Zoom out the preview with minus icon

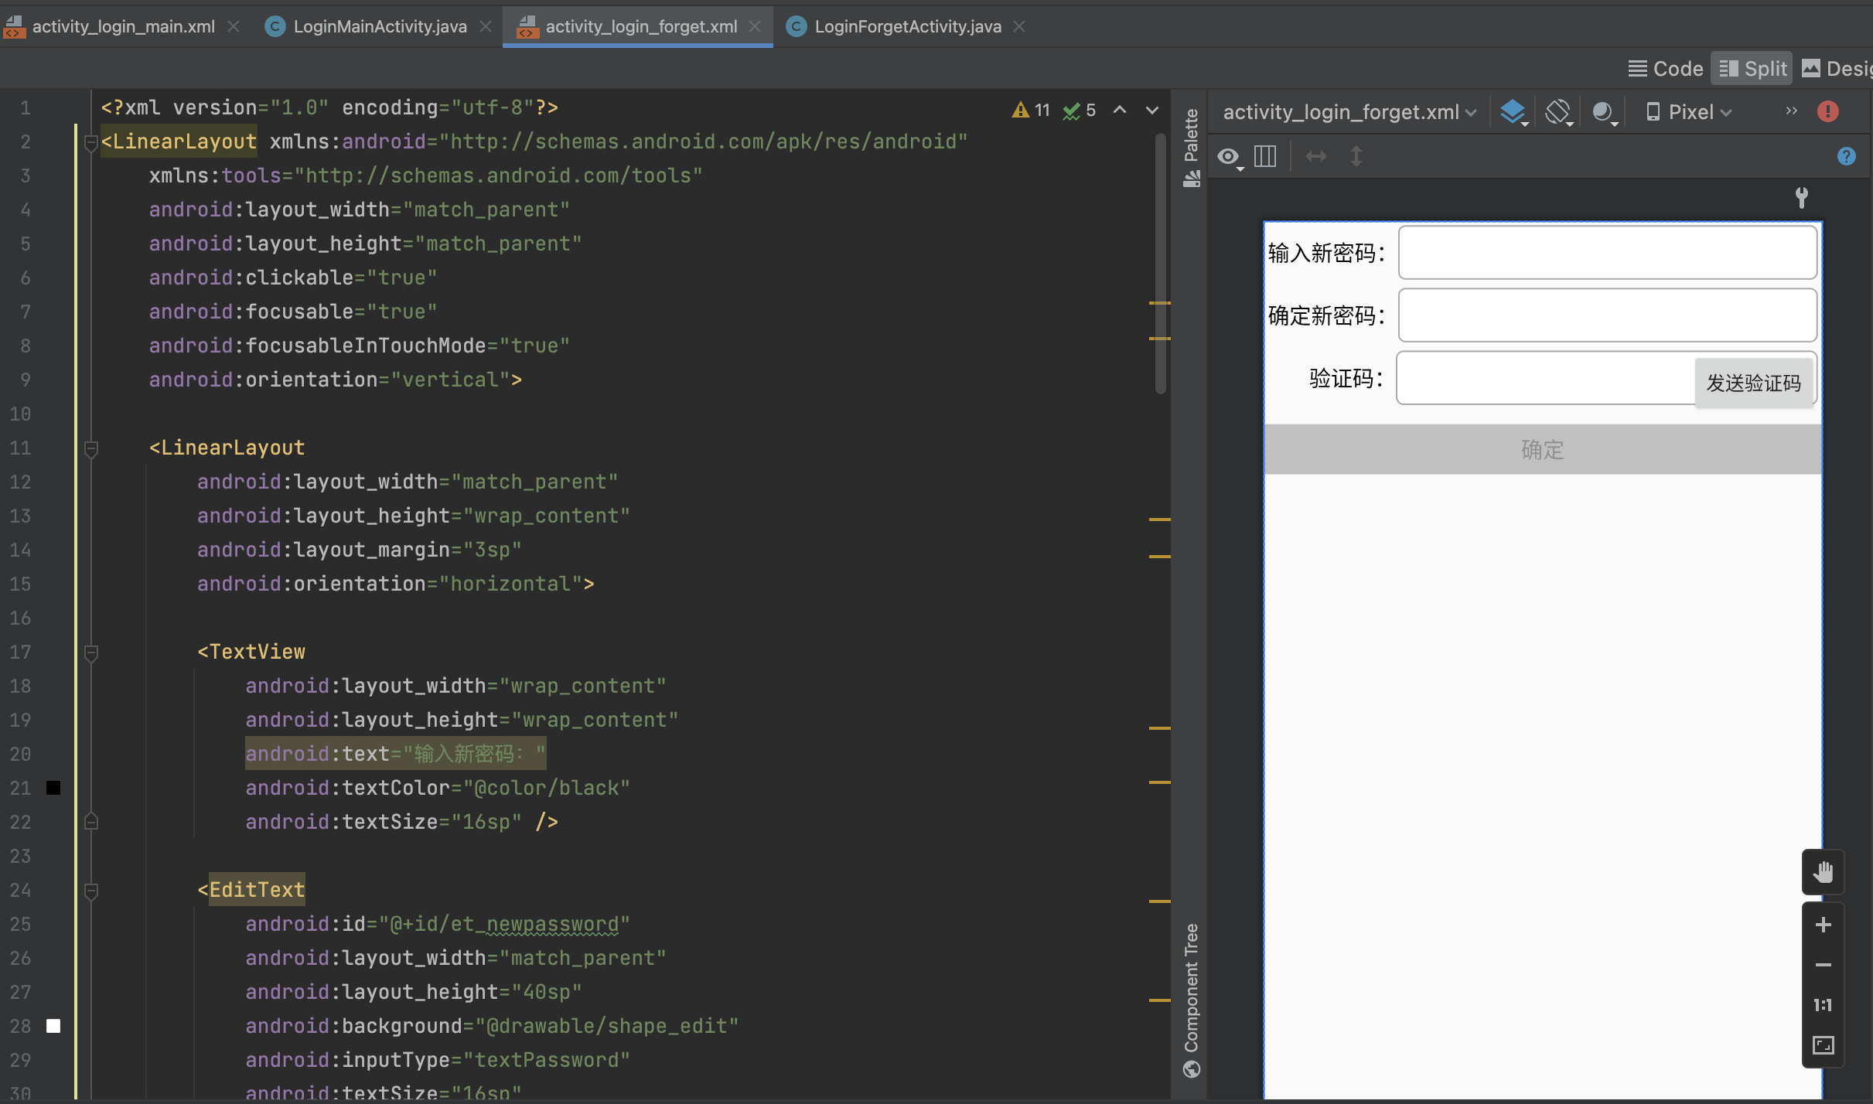point(1823,965)
